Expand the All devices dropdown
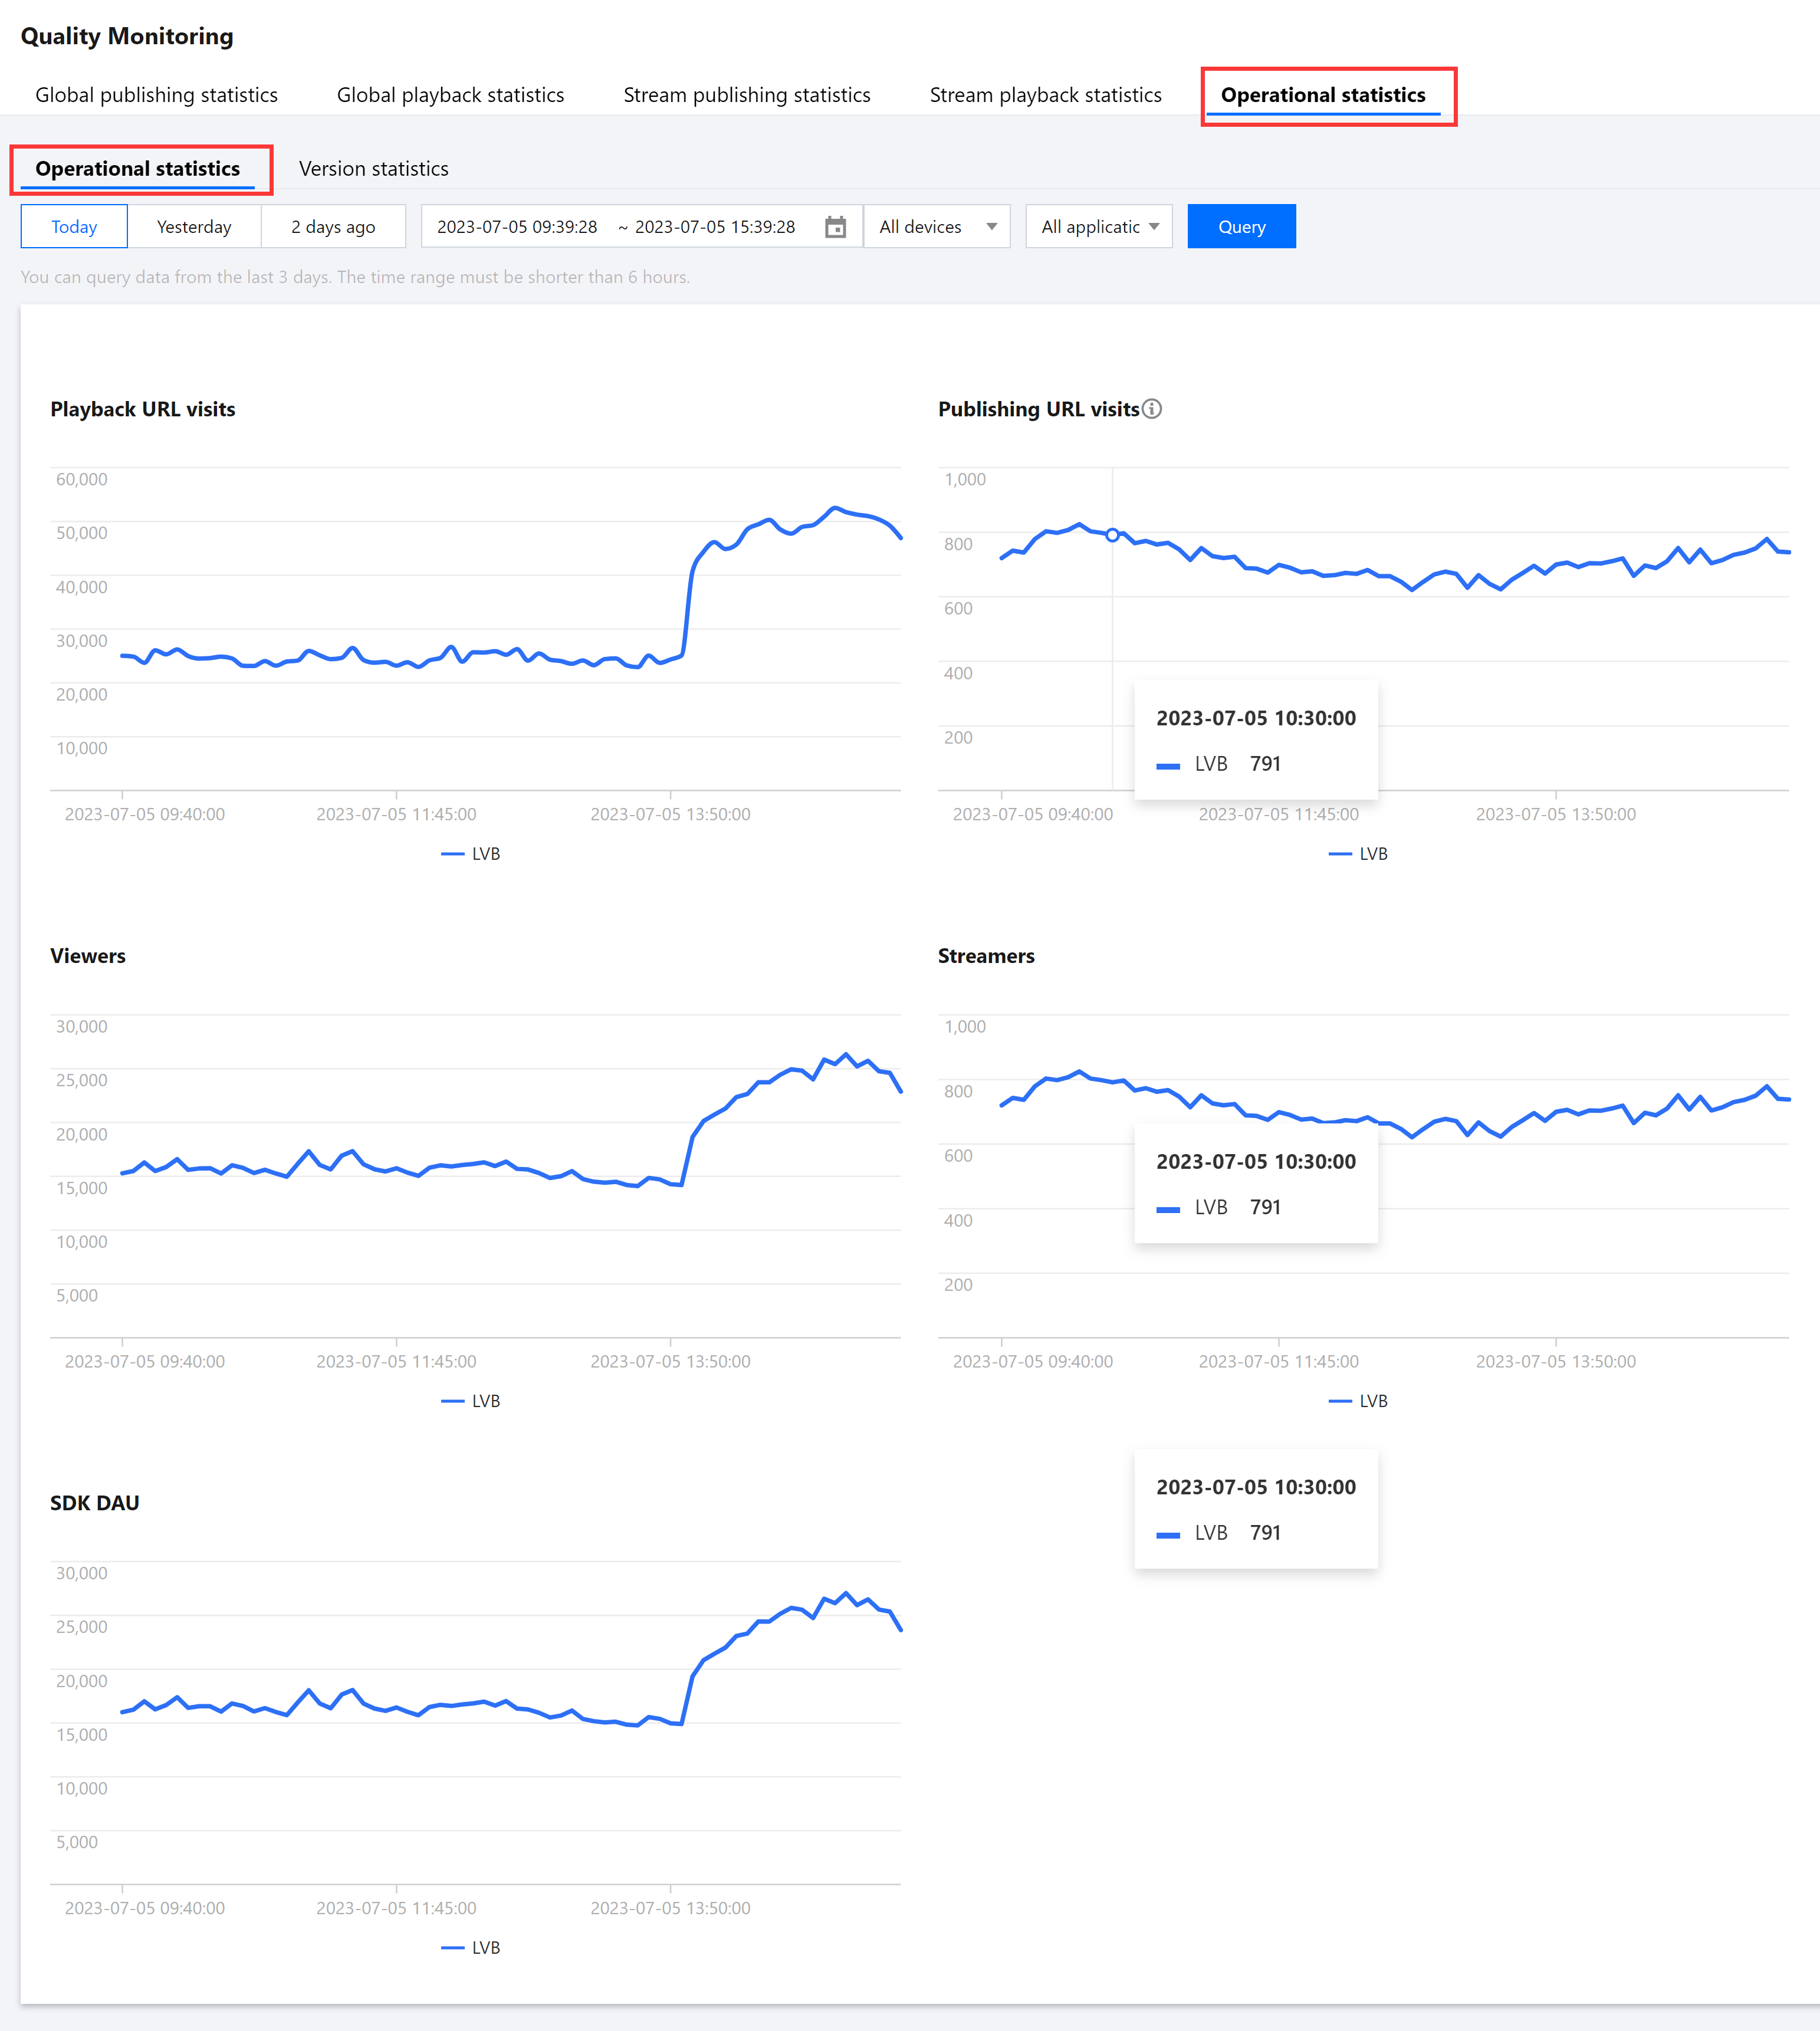This screenshot has width=1820, height=2031. 937,227
